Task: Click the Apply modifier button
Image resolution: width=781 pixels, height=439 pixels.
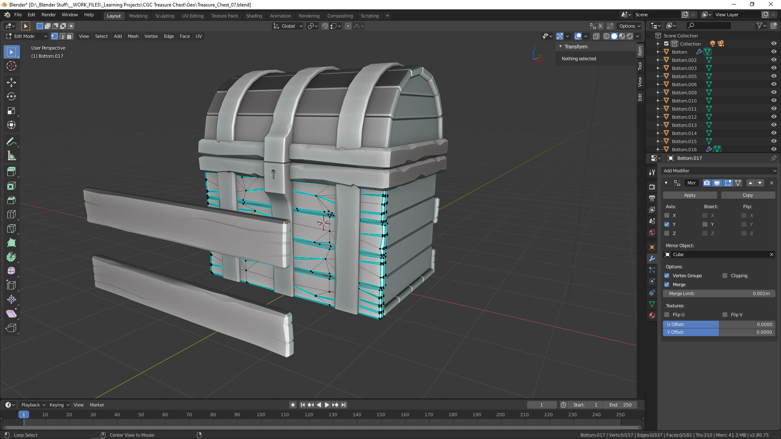Action: pos(689,195)
